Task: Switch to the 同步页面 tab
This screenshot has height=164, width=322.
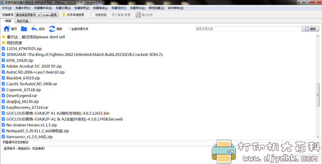Action: pyautogui.click(x=23, y=21)
